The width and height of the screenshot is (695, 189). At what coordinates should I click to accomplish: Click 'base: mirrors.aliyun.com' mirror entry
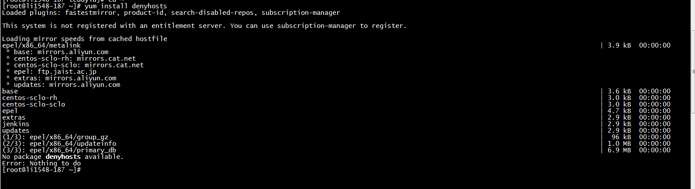pos(61,52)
